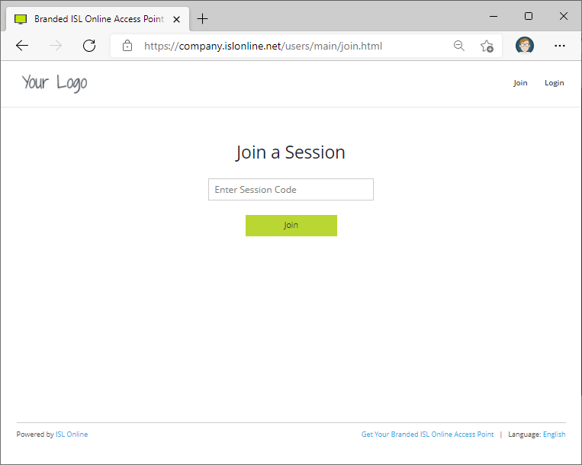Click the zoom magnifier icon in address bar

[x=459, y=46]
